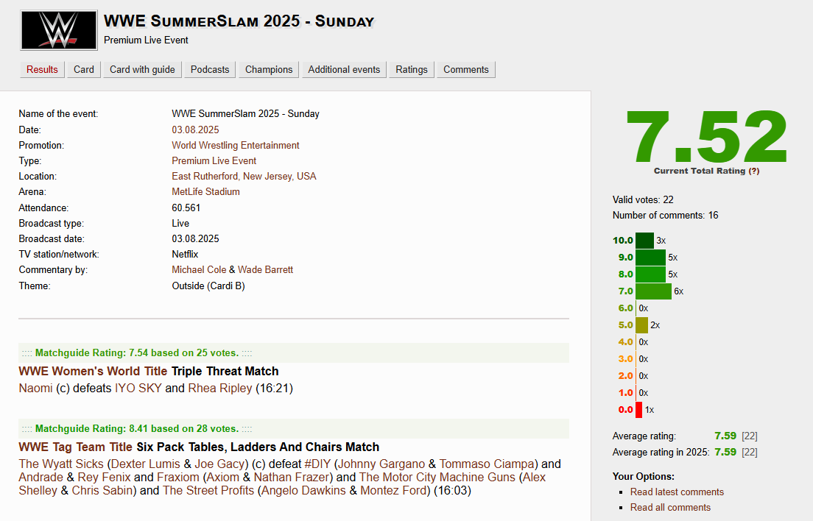This screenshot has height=521, width=813.
Task: Open Michael Cole commentator link
Action: point(199,269)
